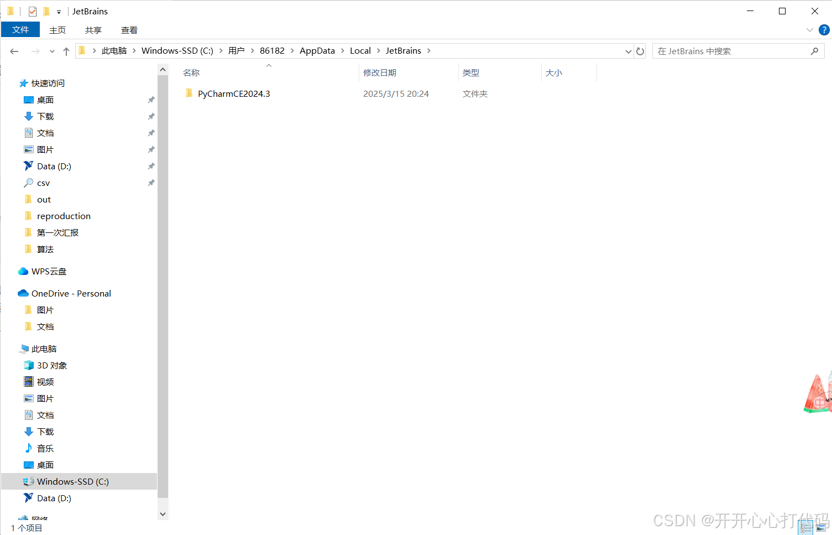
Task: Open the reproduction folder in sidebar
Action: [64, 216]
